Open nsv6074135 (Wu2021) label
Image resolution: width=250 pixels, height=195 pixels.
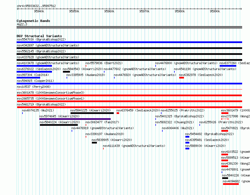pos(38,110)
